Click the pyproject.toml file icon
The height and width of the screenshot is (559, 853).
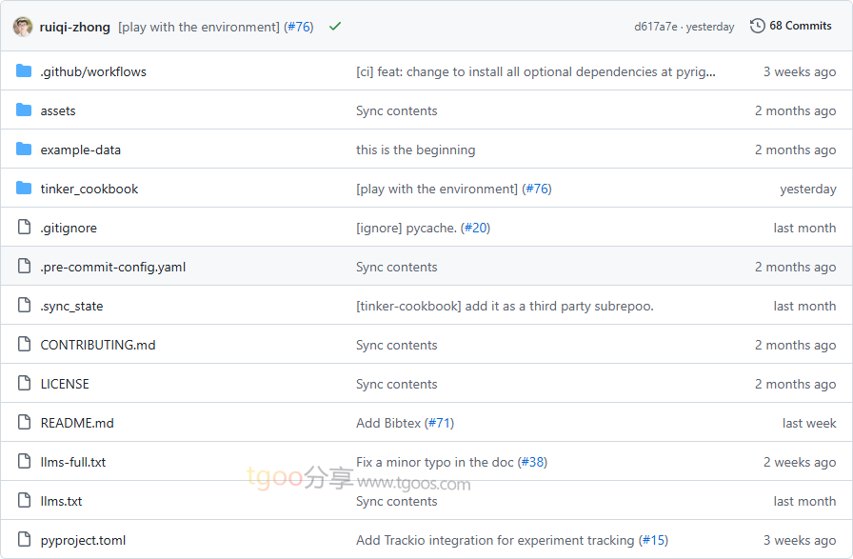coord(24,540)
